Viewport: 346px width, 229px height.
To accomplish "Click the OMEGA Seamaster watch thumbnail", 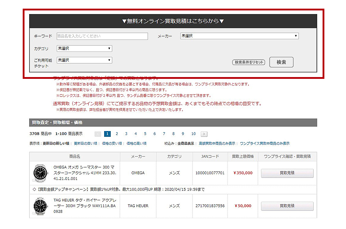I will point(40,173).
